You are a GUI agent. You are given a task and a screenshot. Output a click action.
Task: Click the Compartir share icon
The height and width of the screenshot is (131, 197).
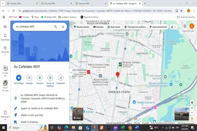tap(61, 78)
